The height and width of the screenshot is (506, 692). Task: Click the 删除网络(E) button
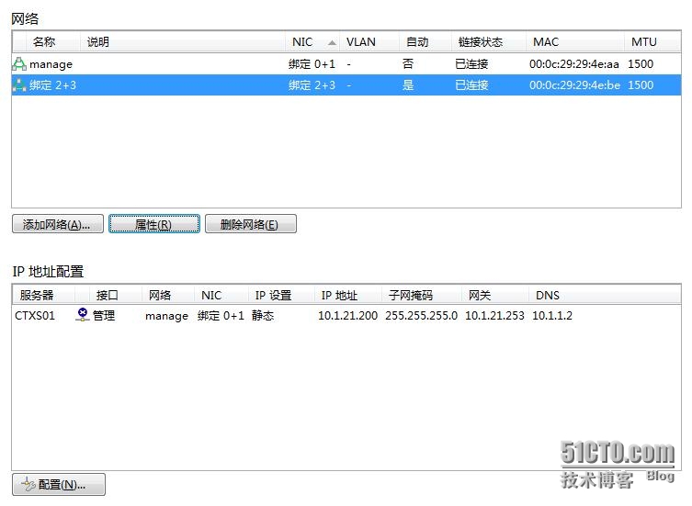coord(250,224)
